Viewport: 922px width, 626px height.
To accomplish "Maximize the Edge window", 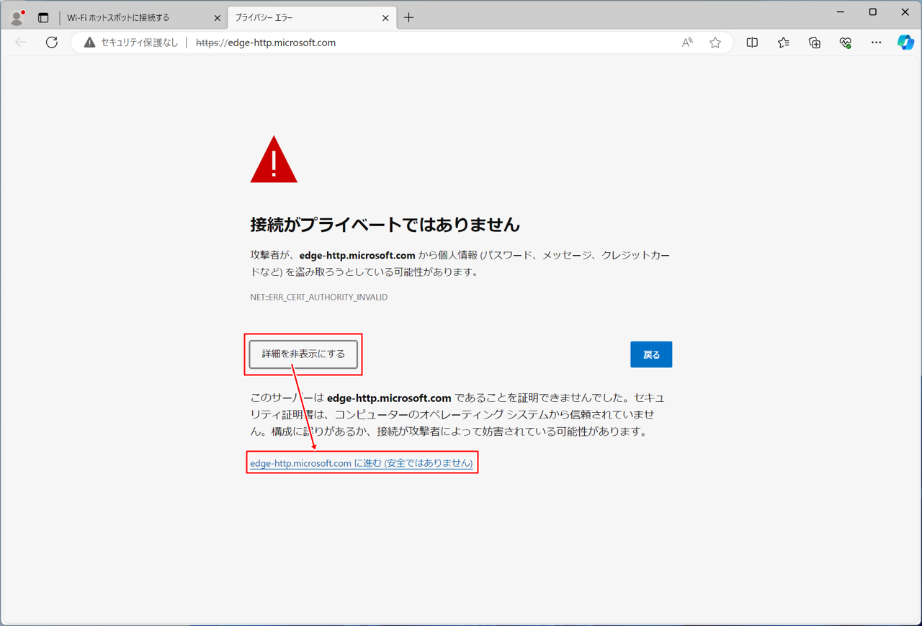I will tap(873, 12).
